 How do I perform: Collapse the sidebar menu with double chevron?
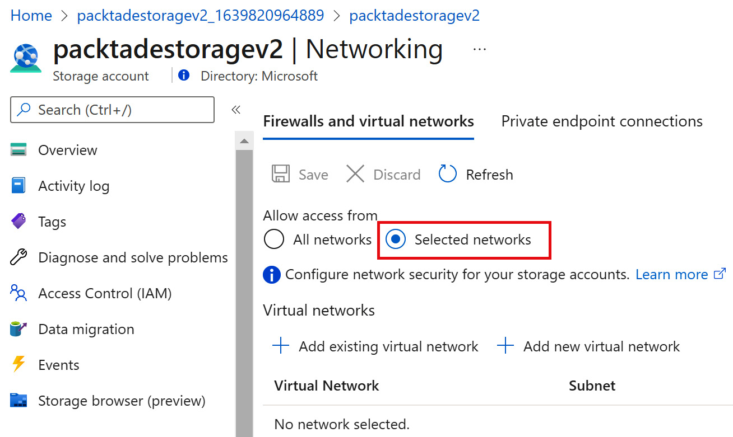coord(236,110)
